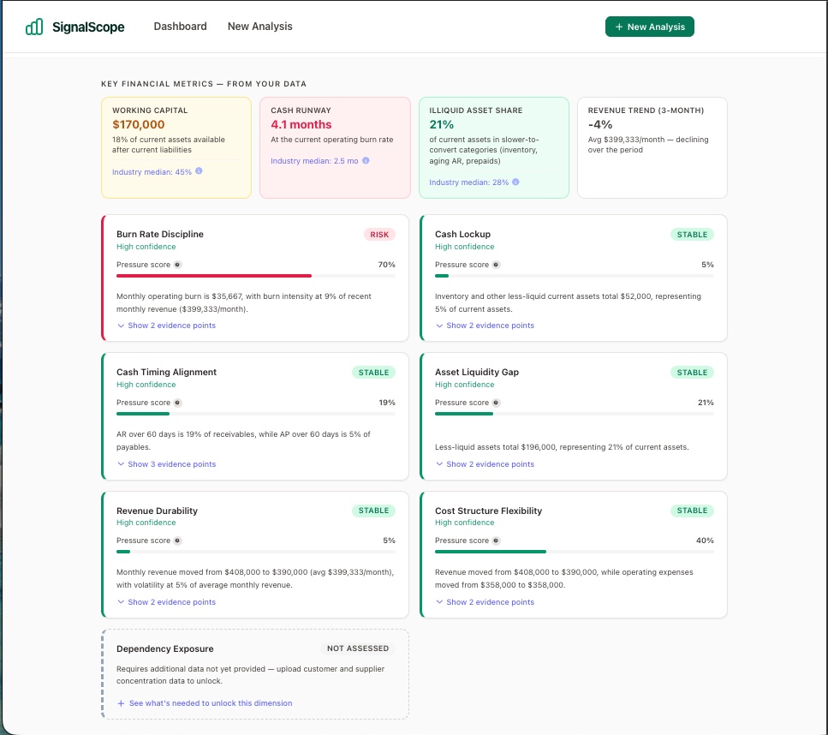Click the Revenue Durability card title
The width and height of the screenshot is (828, 735).
(x=157, y=511)
